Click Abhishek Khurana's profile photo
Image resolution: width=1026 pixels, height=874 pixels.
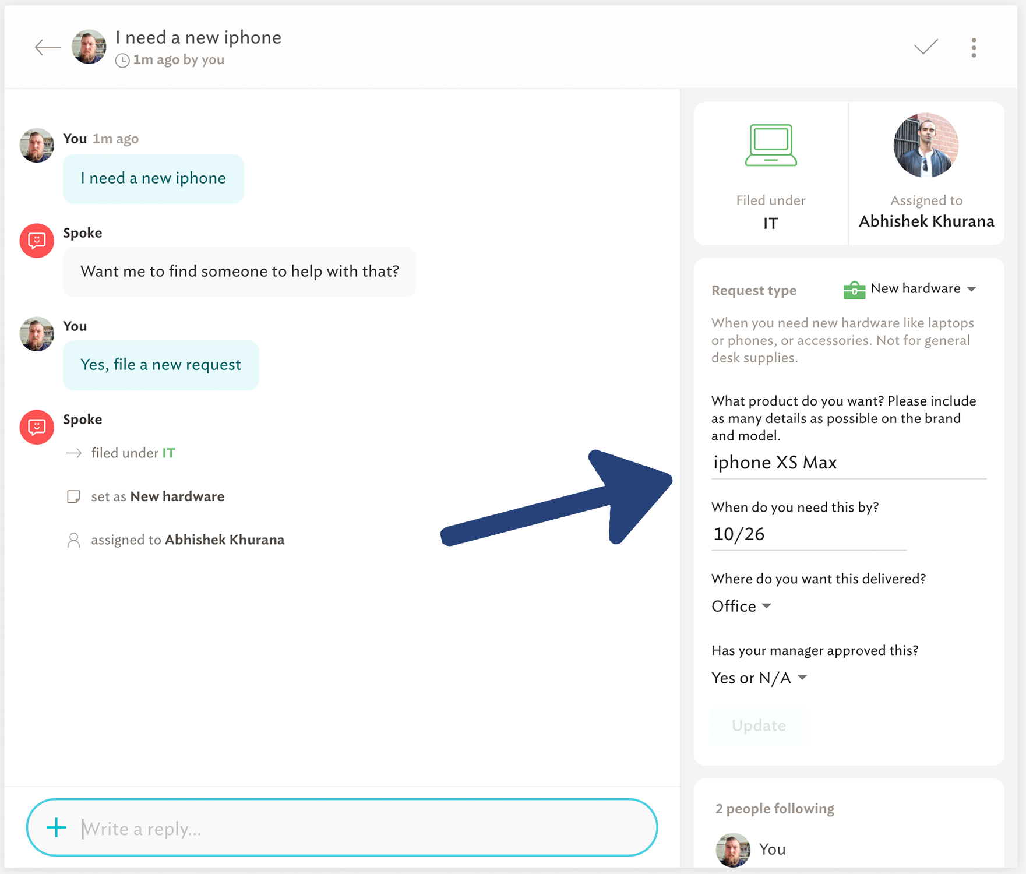click(x=926, y=145)
